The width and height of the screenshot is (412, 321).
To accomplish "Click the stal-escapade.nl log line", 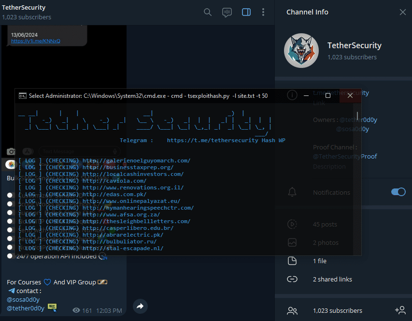I will (x=91, y=248).
